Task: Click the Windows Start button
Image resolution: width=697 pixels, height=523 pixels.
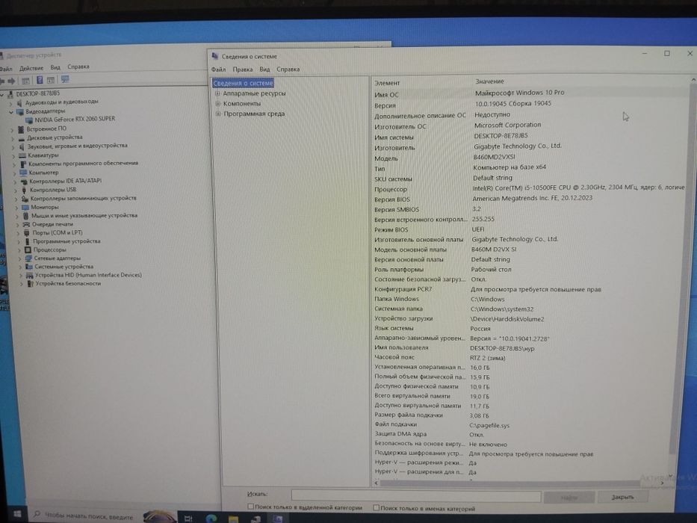Action: (x=17, y=515)
